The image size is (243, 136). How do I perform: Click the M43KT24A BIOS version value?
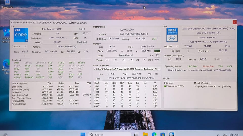140,39
